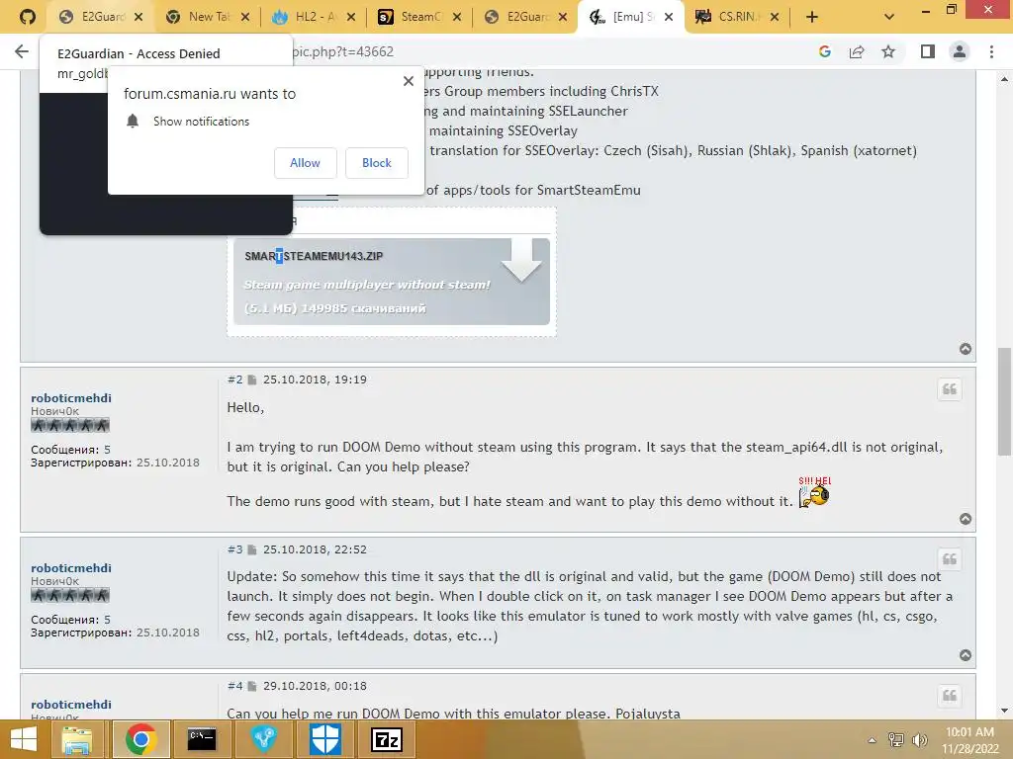Open the HL2 tab

(x=314, y=17)
